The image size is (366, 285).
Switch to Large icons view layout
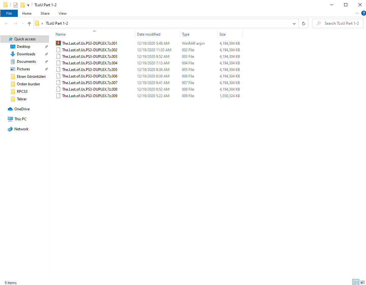coord(363,282)
